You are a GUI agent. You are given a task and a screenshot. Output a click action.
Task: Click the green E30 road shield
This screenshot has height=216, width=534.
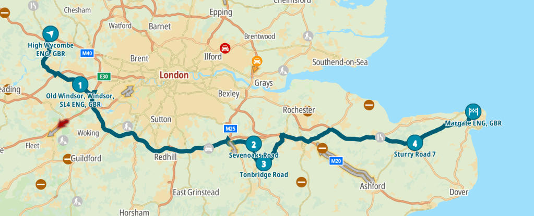point(104,77)
